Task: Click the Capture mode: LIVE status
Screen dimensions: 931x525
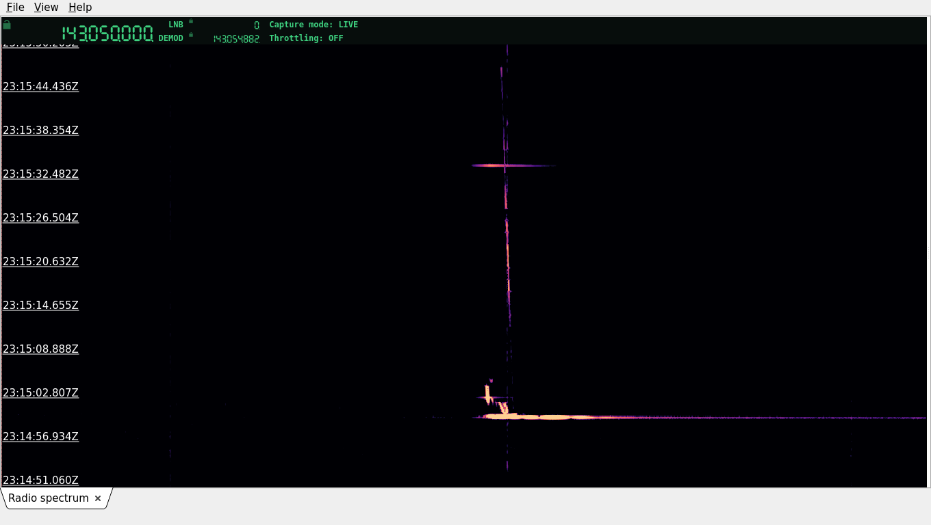Action: pyautogui.click(x=314, y=25)
